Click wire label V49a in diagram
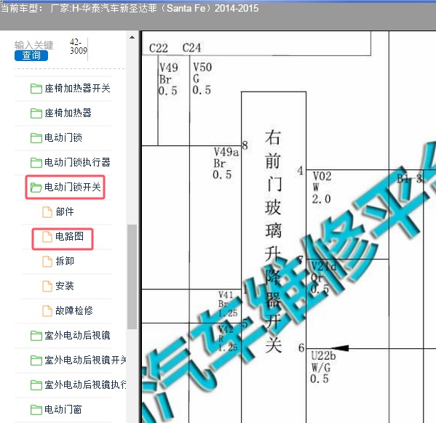436x423 pixels. click(226, 152)
